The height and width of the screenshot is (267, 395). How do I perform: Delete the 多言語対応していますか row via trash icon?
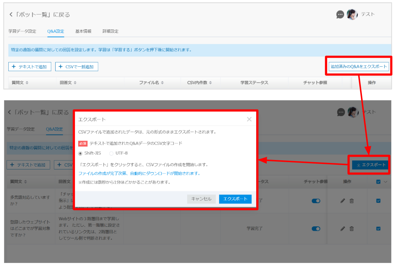(351, 201)
